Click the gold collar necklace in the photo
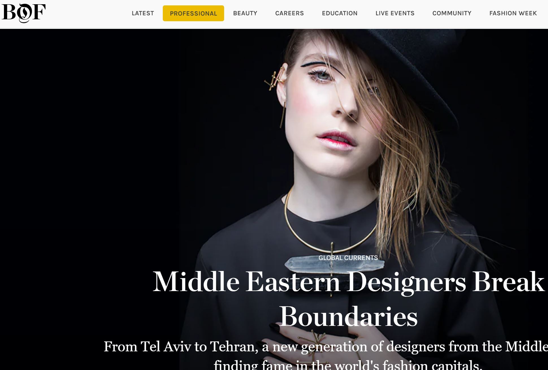The width and height of the screenshot is (548, 370). [331, 223]
